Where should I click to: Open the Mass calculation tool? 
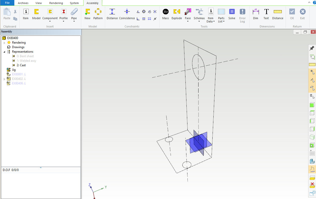166,12
